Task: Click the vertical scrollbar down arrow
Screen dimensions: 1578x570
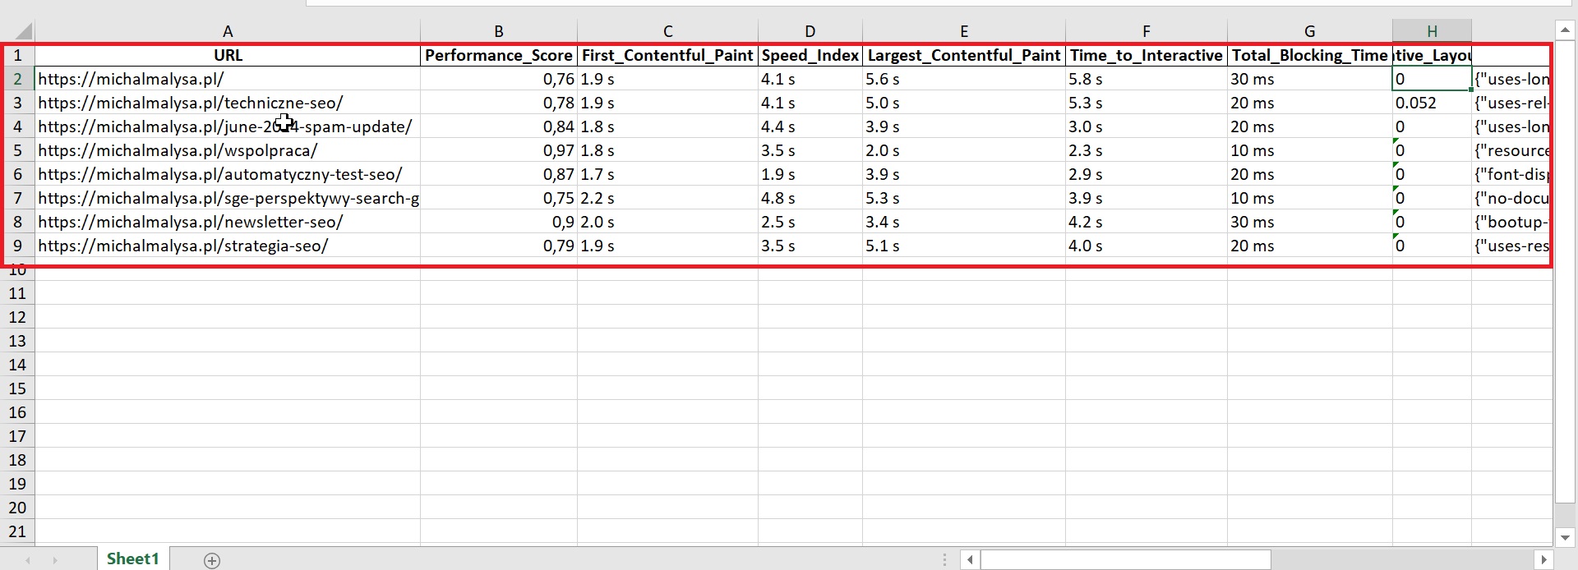Action: point(1566,538)
